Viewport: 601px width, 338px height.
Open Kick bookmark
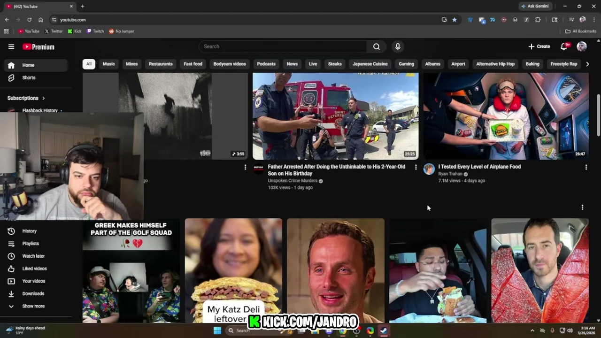point(75,31)
